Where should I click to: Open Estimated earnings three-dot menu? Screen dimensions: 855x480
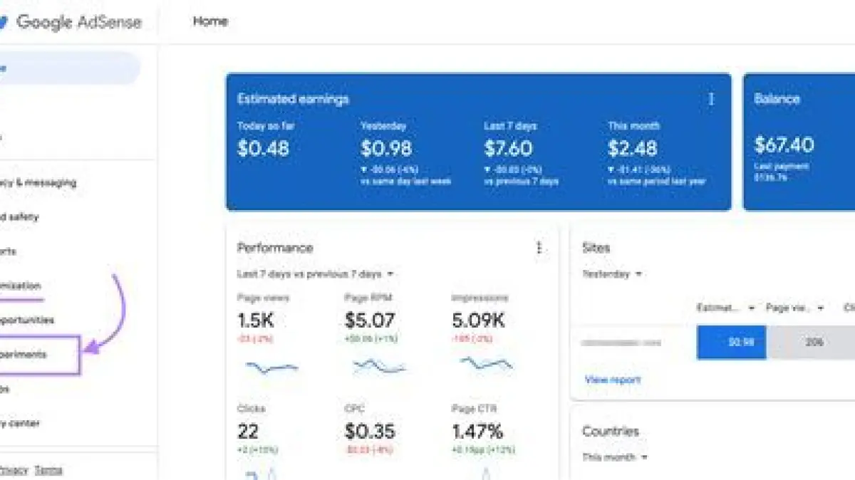click(710, 100)
